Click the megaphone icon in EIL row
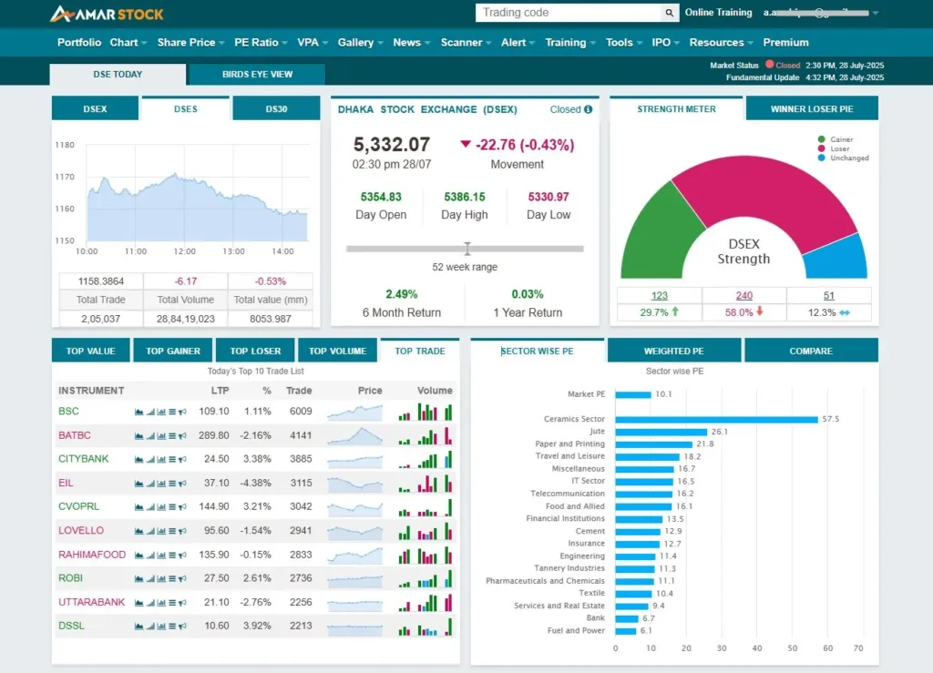This screenshot has width=933, height=673. 182,484
